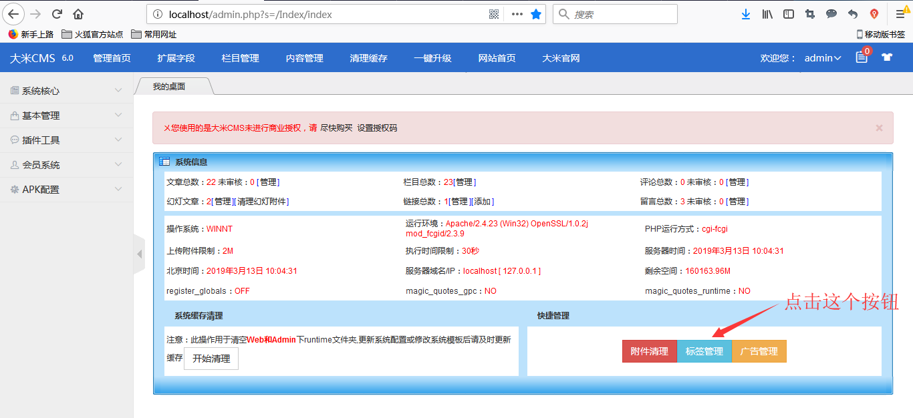913x418 pixels.
Task: Click the 剩余空间 value 160163.96M
Action: click(x=708, y=271)
